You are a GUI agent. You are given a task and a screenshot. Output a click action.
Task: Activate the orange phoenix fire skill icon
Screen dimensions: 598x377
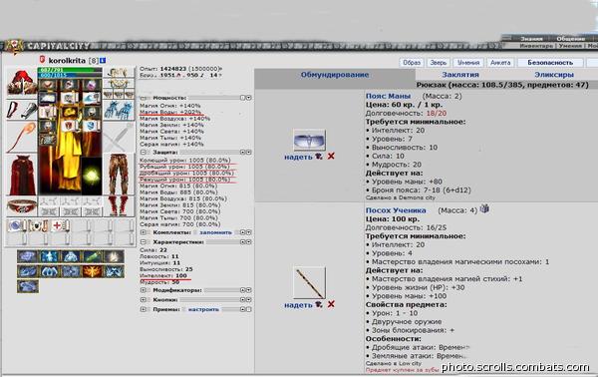[93, 271]
